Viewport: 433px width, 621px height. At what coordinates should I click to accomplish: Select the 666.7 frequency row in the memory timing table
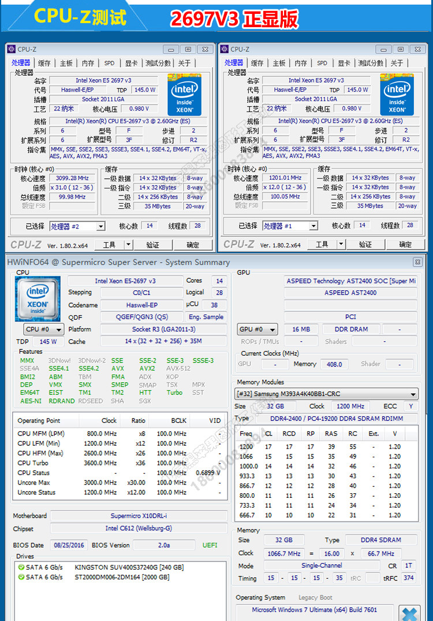point(326,515)
